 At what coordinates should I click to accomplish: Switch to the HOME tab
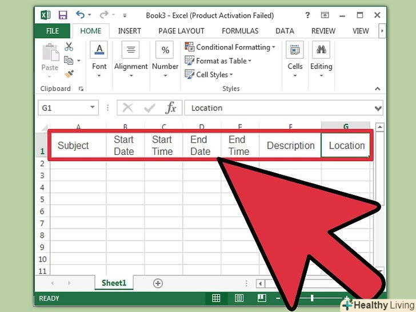click(90, 31)
